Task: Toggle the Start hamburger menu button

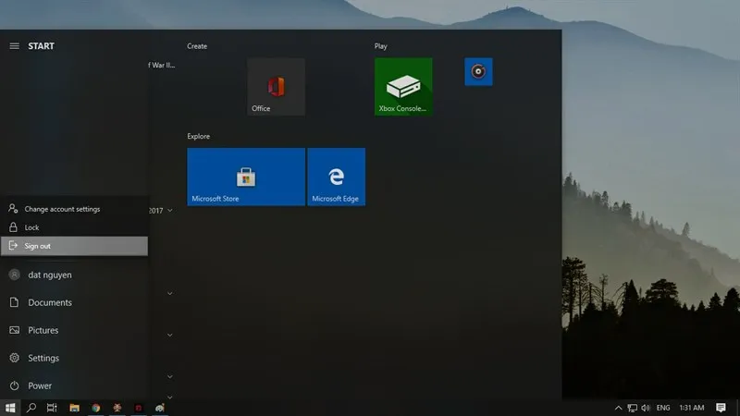Action: (14, 46)
